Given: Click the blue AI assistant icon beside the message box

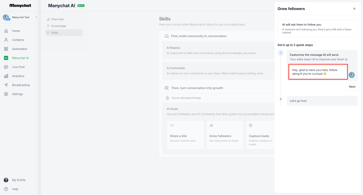Looking at the screenshot, I should point(352,75).
